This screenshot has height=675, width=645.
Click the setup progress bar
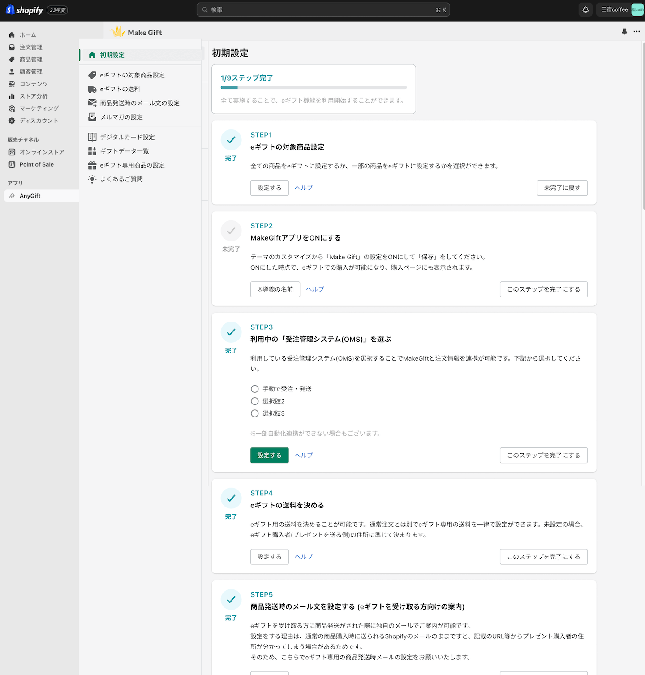pyautogui.click(x=314, y=87)
